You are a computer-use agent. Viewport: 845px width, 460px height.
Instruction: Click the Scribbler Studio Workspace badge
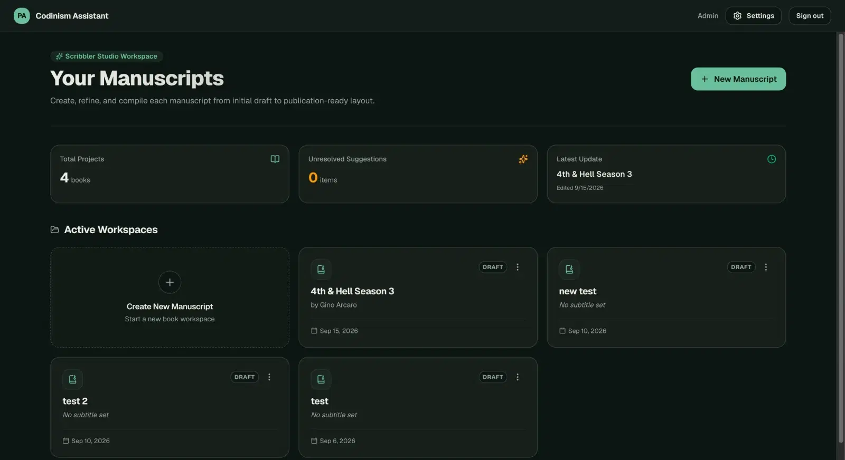107,56
